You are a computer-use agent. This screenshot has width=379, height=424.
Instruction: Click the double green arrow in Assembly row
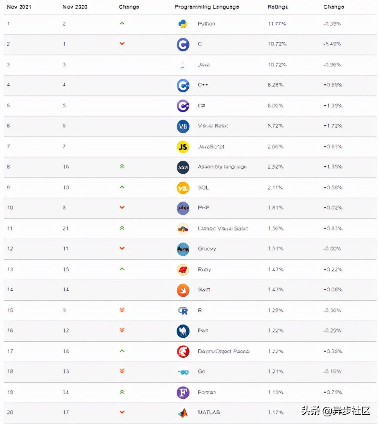coord(122,166)
